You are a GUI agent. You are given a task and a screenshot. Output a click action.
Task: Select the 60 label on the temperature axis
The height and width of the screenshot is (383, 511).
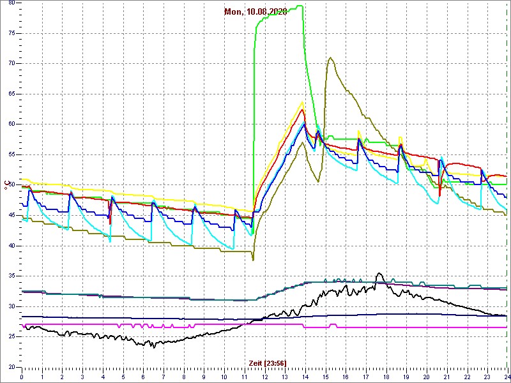pos(11,124)
